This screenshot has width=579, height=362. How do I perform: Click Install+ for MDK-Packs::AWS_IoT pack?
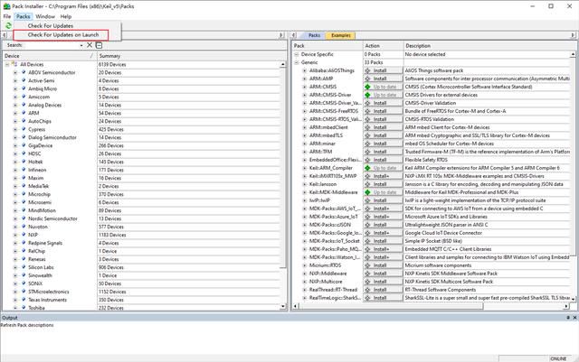pos(383,209)
